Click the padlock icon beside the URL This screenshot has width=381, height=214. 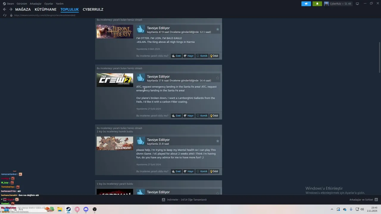coord(11,15)
